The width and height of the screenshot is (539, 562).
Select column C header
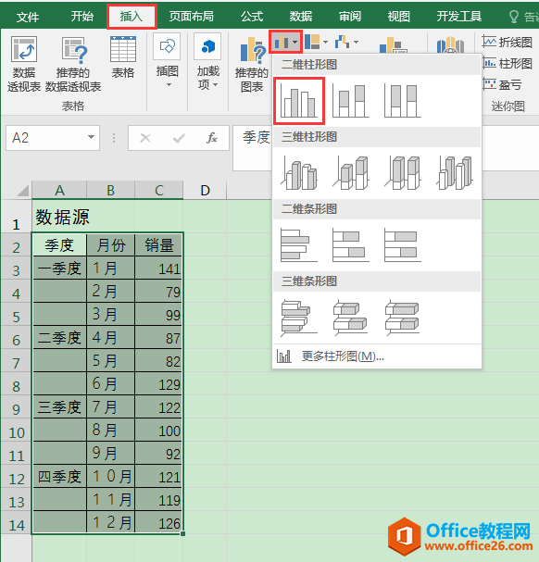tap(159, 191)
